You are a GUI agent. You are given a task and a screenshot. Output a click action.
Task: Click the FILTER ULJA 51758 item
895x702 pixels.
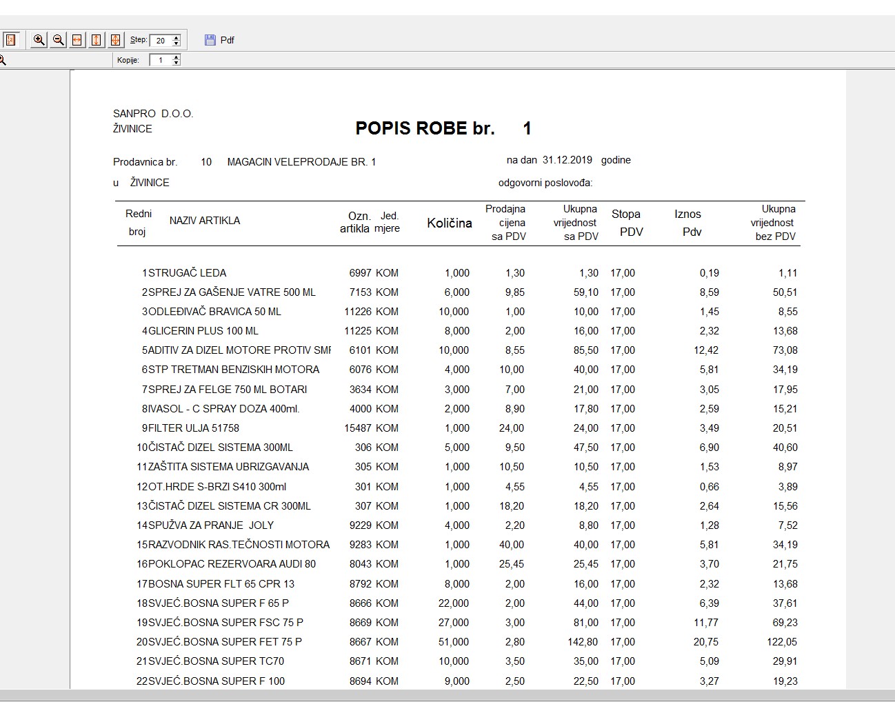(x=193, y=428)
